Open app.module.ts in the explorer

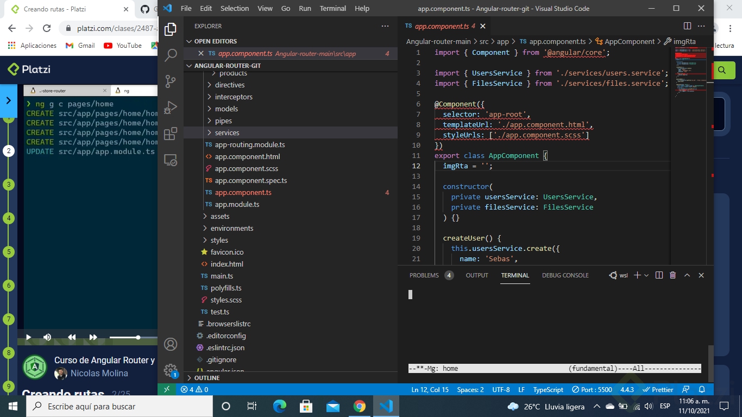pos(237,204)
